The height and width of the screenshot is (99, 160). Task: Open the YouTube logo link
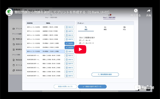click(144, 87)
